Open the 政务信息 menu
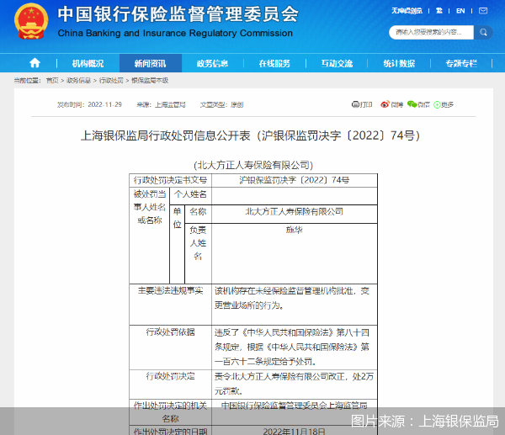 [x=212, y=63]
